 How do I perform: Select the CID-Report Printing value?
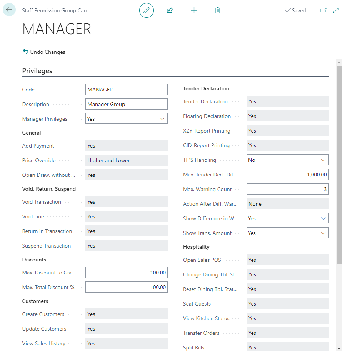287,145
